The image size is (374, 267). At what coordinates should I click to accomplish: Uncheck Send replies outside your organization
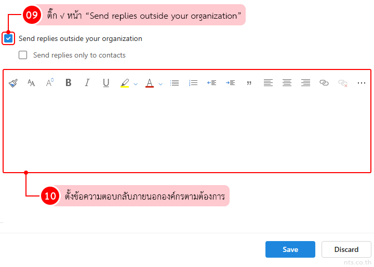8,38
